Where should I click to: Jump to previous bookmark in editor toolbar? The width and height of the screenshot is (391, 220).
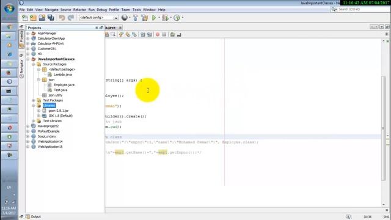point(121,34)
